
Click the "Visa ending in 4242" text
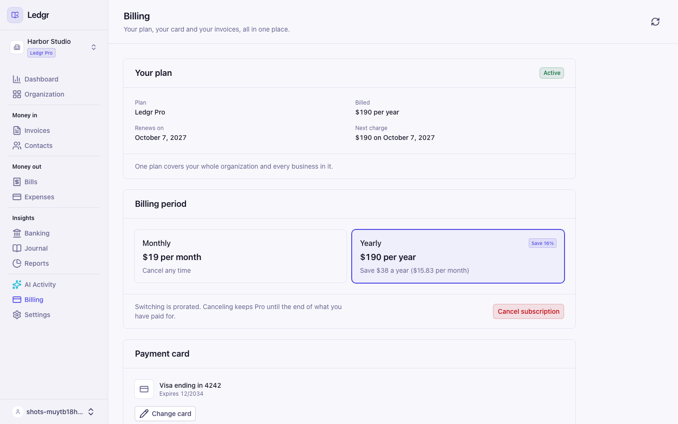190,385
